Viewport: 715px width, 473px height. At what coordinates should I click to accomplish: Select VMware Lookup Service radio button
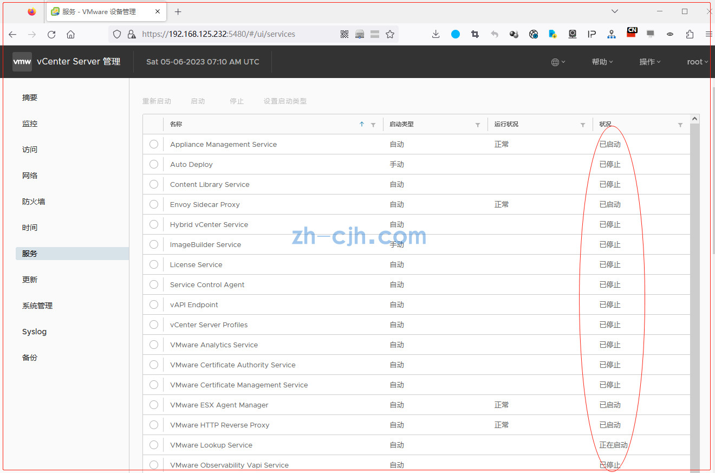pyautogui.click(x=154, y=445)
